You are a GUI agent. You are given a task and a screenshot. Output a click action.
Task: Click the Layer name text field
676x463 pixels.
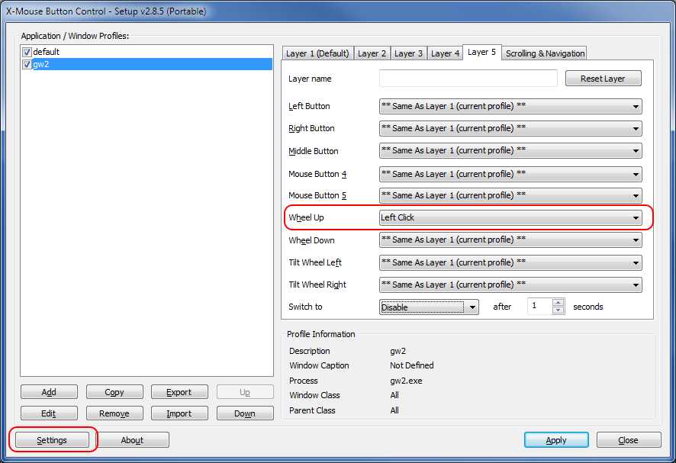[x=468, y=79]
